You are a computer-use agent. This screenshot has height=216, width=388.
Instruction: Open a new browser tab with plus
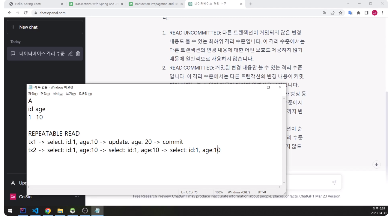click(251, 4)
